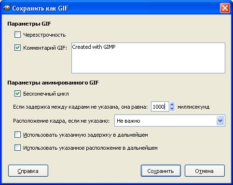Image resolution: width=233 pixels, height=185 pixels.
Task: Click the Черезстрочность label text
Action: point(44,35)
